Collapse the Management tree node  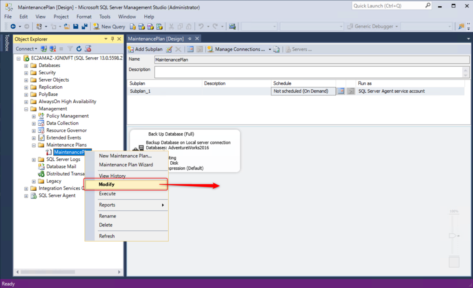click(x=26, y=109)
